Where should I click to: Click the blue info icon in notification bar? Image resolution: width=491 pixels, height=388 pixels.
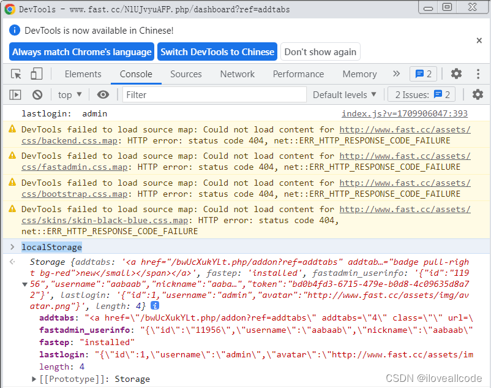(15, 31)
